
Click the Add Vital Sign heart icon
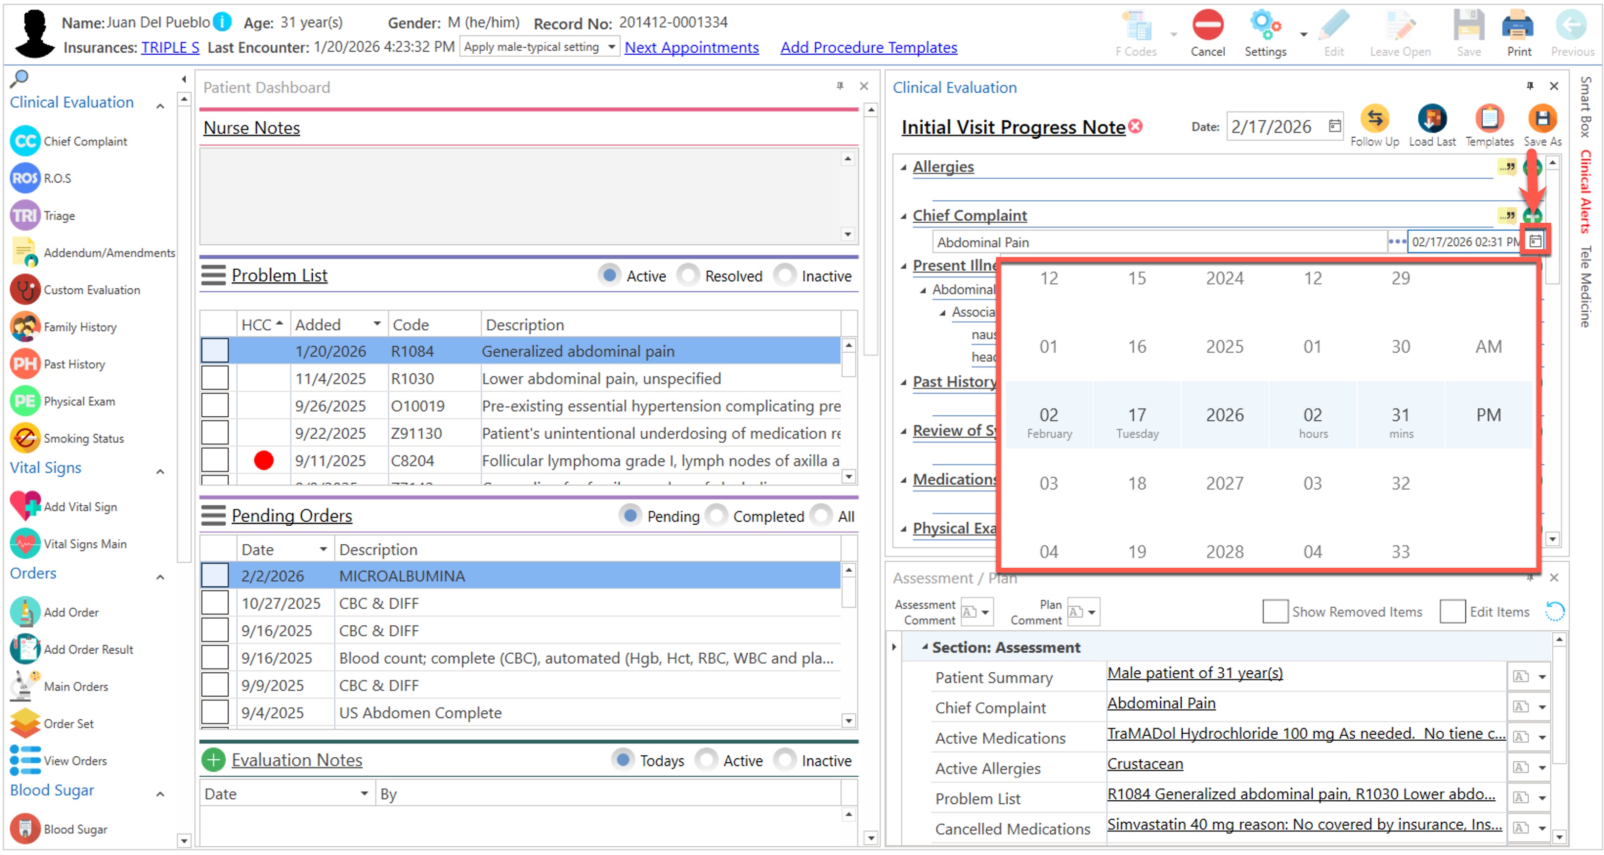[x=25, y=506]
